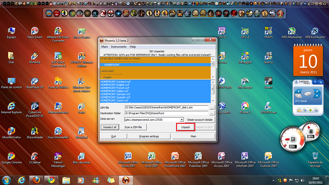This screenshot has height=185, width=329.
Task: Open Yahoo! Messenger icon
Action: pos(58,160)
